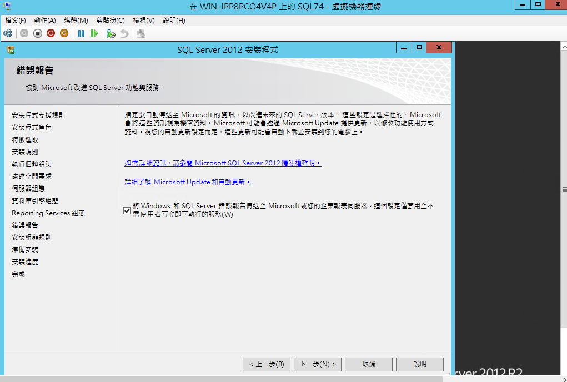This screenshot has width=567, height=382.
Task: Open the 檔案(F) menu
Action: 16,21
